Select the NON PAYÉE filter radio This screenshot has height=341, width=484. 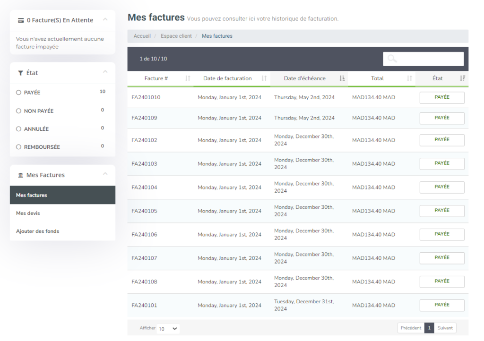click(x=19, y=111)
